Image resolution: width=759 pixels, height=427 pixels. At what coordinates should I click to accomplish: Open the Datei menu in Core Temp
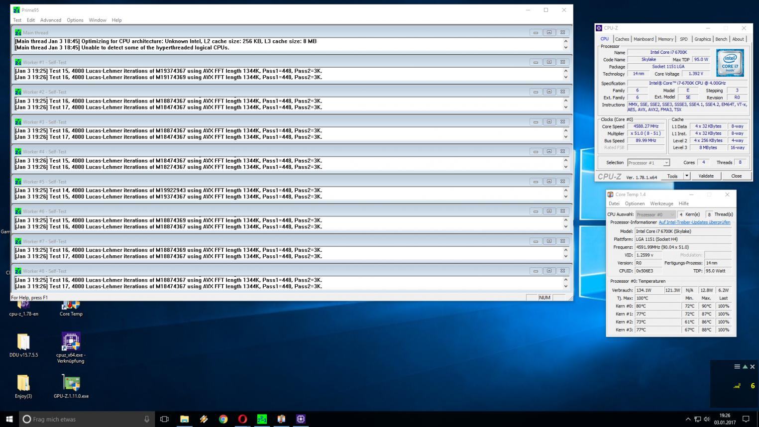(x=614, y=204)
